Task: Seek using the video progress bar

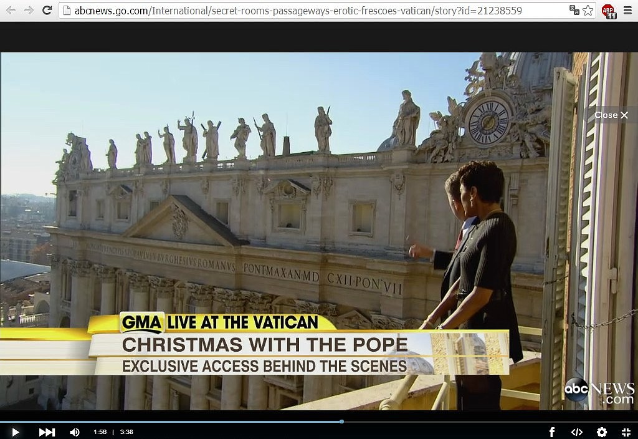Action: tap(319, 422)
